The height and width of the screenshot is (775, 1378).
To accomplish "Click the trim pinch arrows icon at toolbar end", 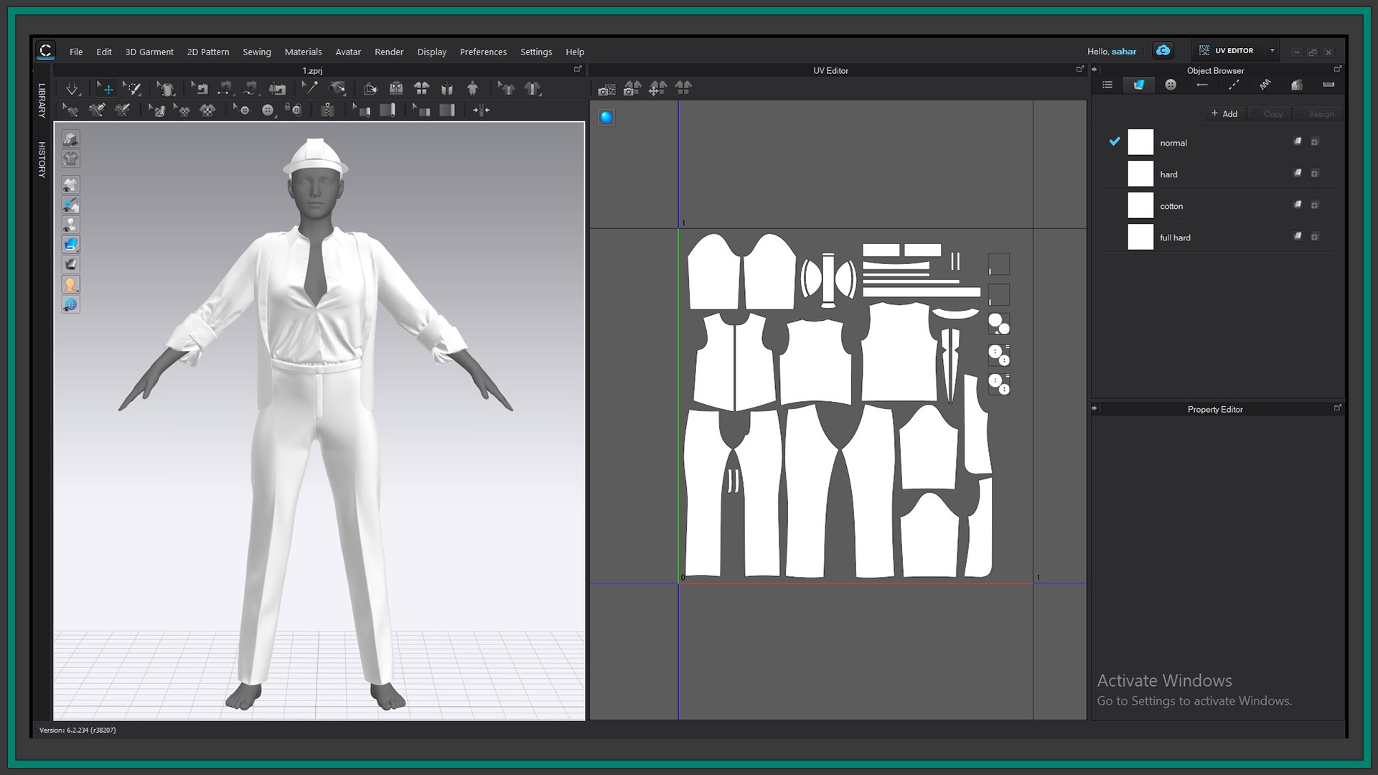I will [x=481, y=111].
